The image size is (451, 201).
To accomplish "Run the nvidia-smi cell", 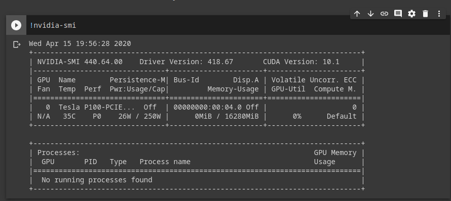I will click(16, 25).
